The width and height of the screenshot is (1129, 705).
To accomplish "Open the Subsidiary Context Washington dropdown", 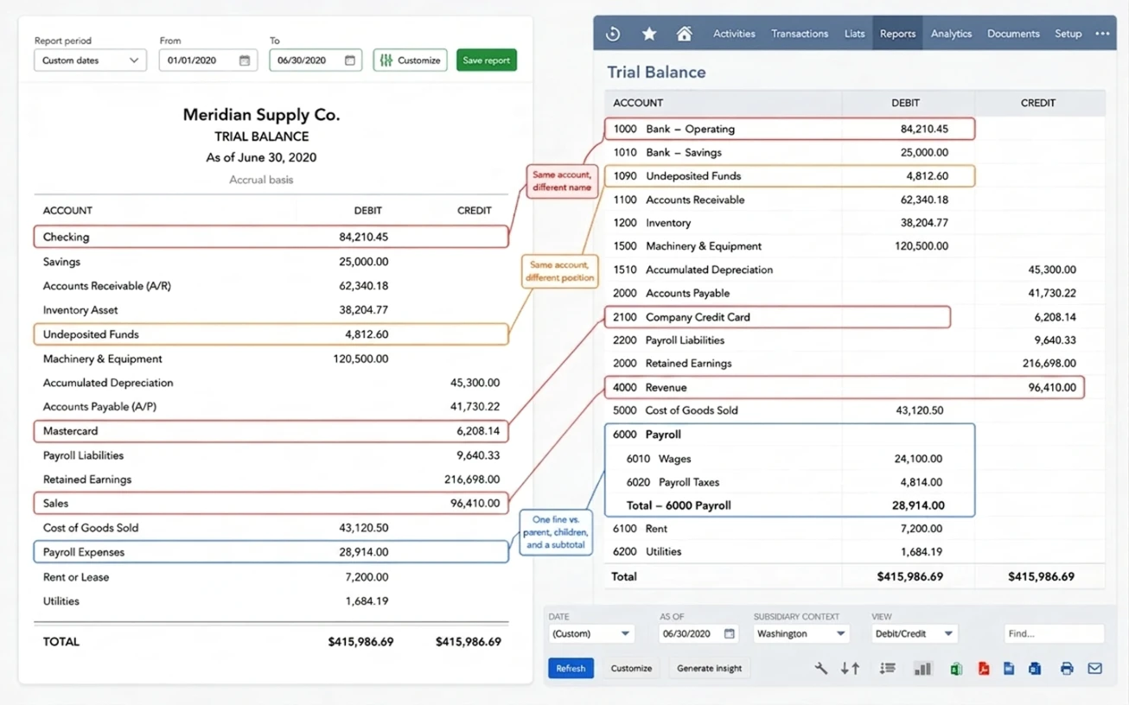I will tap(801, 633).
